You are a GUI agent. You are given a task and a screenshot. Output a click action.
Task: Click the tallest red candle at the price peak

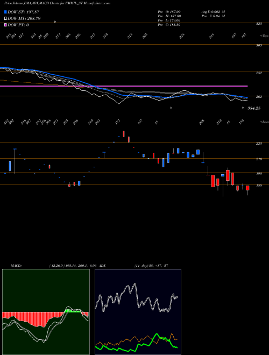click(x=124, y=134)
